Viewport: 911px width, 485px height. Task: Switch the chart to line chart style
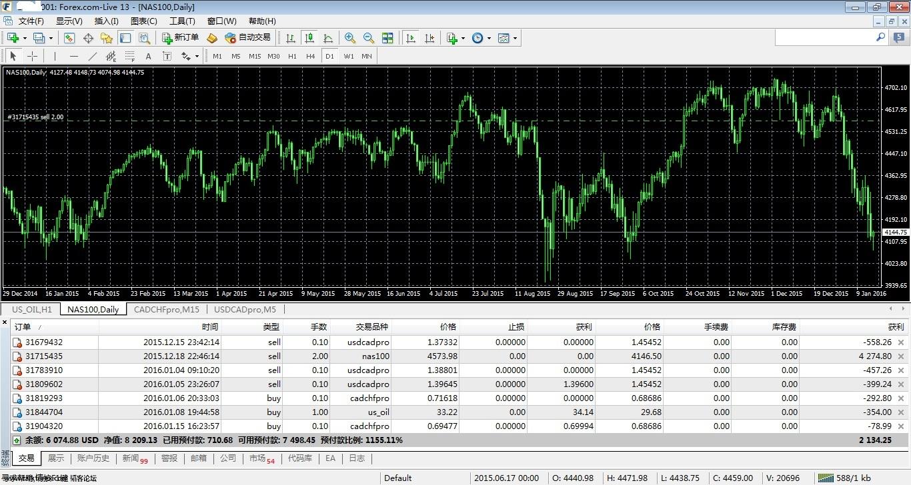[x=327, y=38]
